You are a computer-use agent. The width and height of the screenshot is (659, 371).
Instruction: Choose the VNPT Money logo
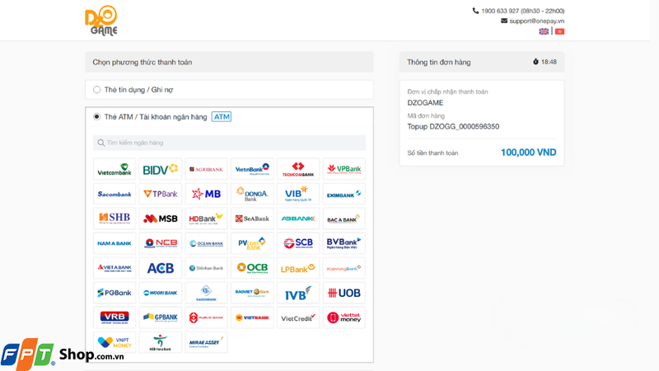tap(115, 342)
